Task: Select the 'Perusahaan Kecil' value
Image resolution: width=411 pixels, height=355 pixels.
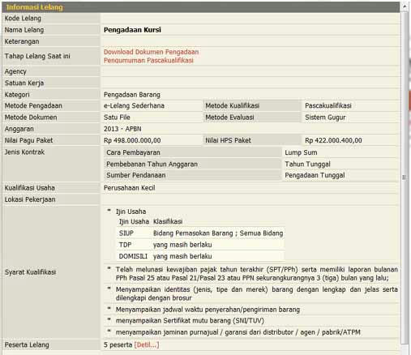Action: [x=130, y=188]
